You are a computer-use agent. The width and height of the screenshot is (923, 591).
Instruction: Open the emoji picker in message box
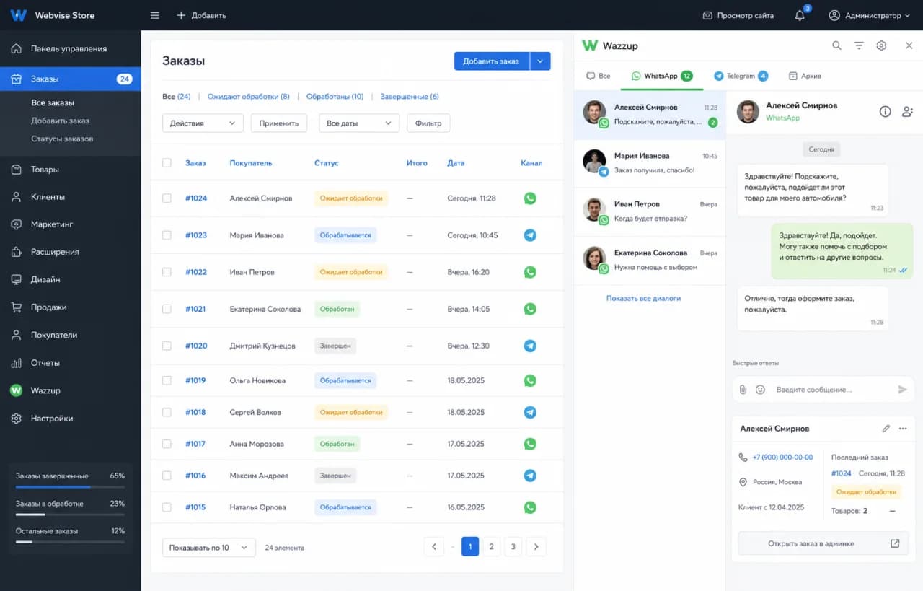pos(760,390)
